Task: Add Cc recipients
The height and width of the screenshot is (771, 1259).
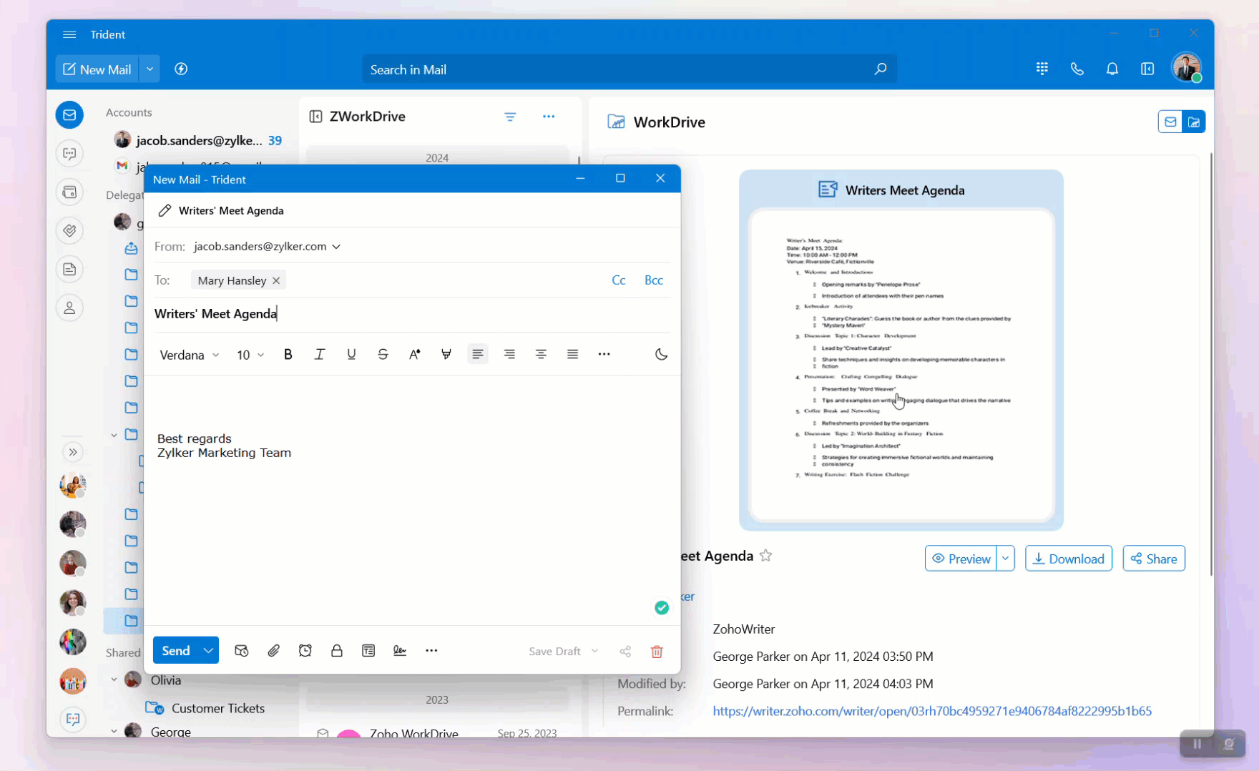Action: (x=619, y=280)
